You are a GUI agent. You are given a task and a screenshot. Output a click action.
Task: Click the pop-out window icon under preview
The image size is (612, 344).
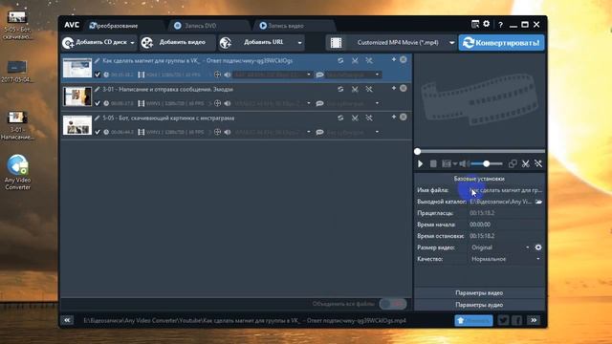pyautogui.click(x=513, y=163)
